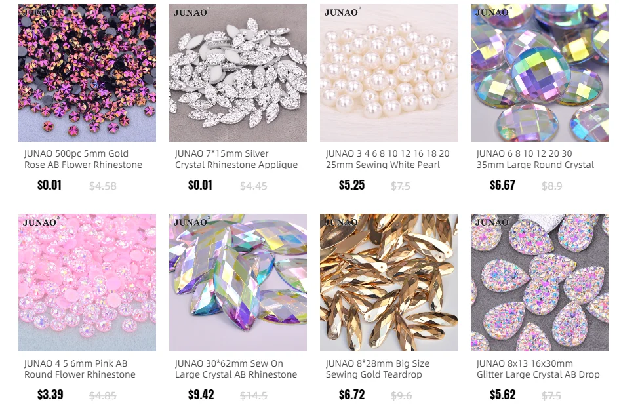Click the $5.25 price of White Pearl

tap(351, 185)
